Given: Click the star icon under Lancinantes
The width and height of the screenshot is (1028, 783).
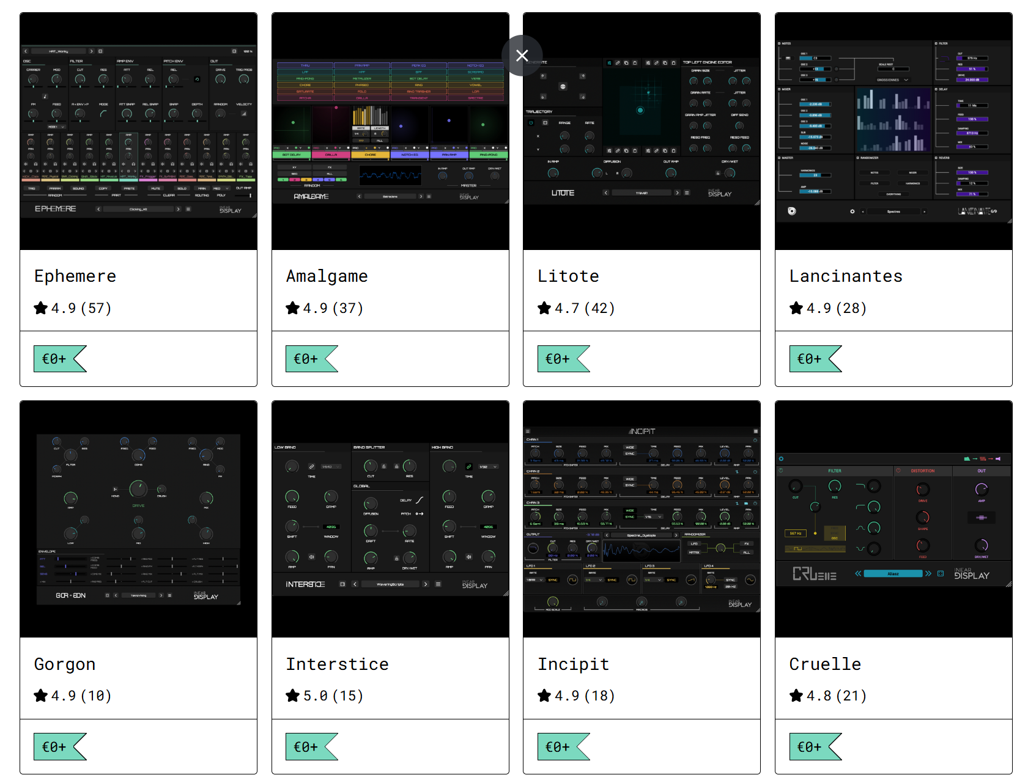Looking at the screenshot, I should click(796, 308).
